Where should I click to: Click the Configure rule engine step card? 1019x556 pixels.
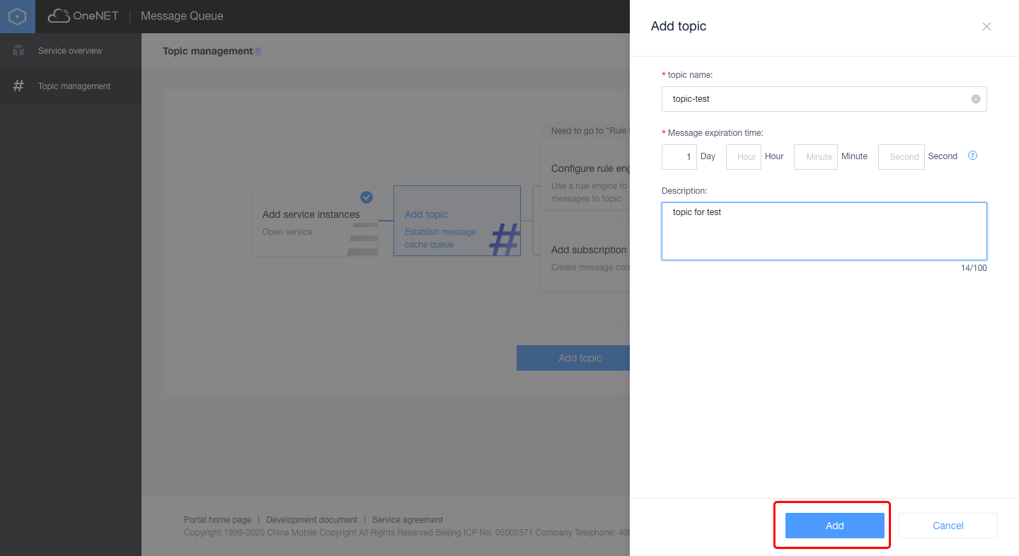click(x=585, y=175)
